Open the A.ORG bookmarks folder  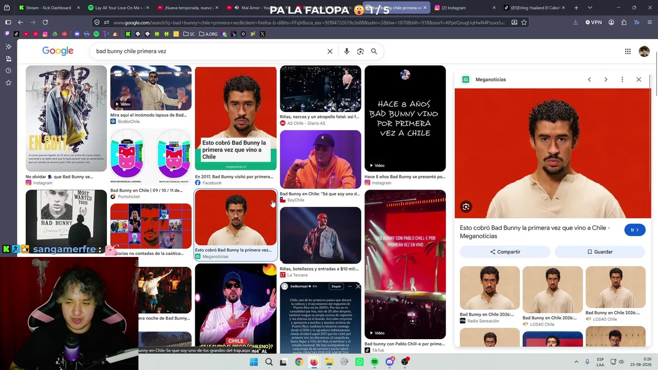(x=208, y=34)
